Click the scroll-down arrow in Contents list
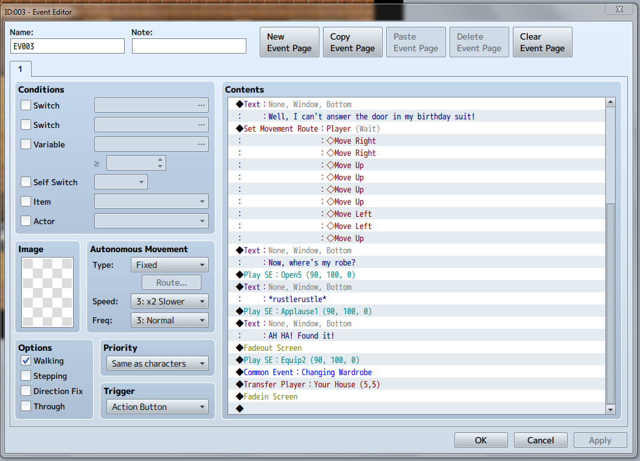Viewport: 640px width, 461px height. pos(610,409)
